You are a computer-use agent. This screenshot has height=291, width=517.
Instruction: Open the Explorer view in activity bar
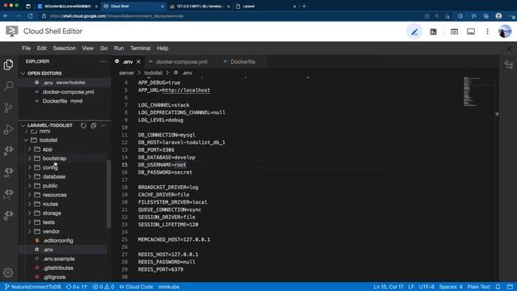[9, 65]
